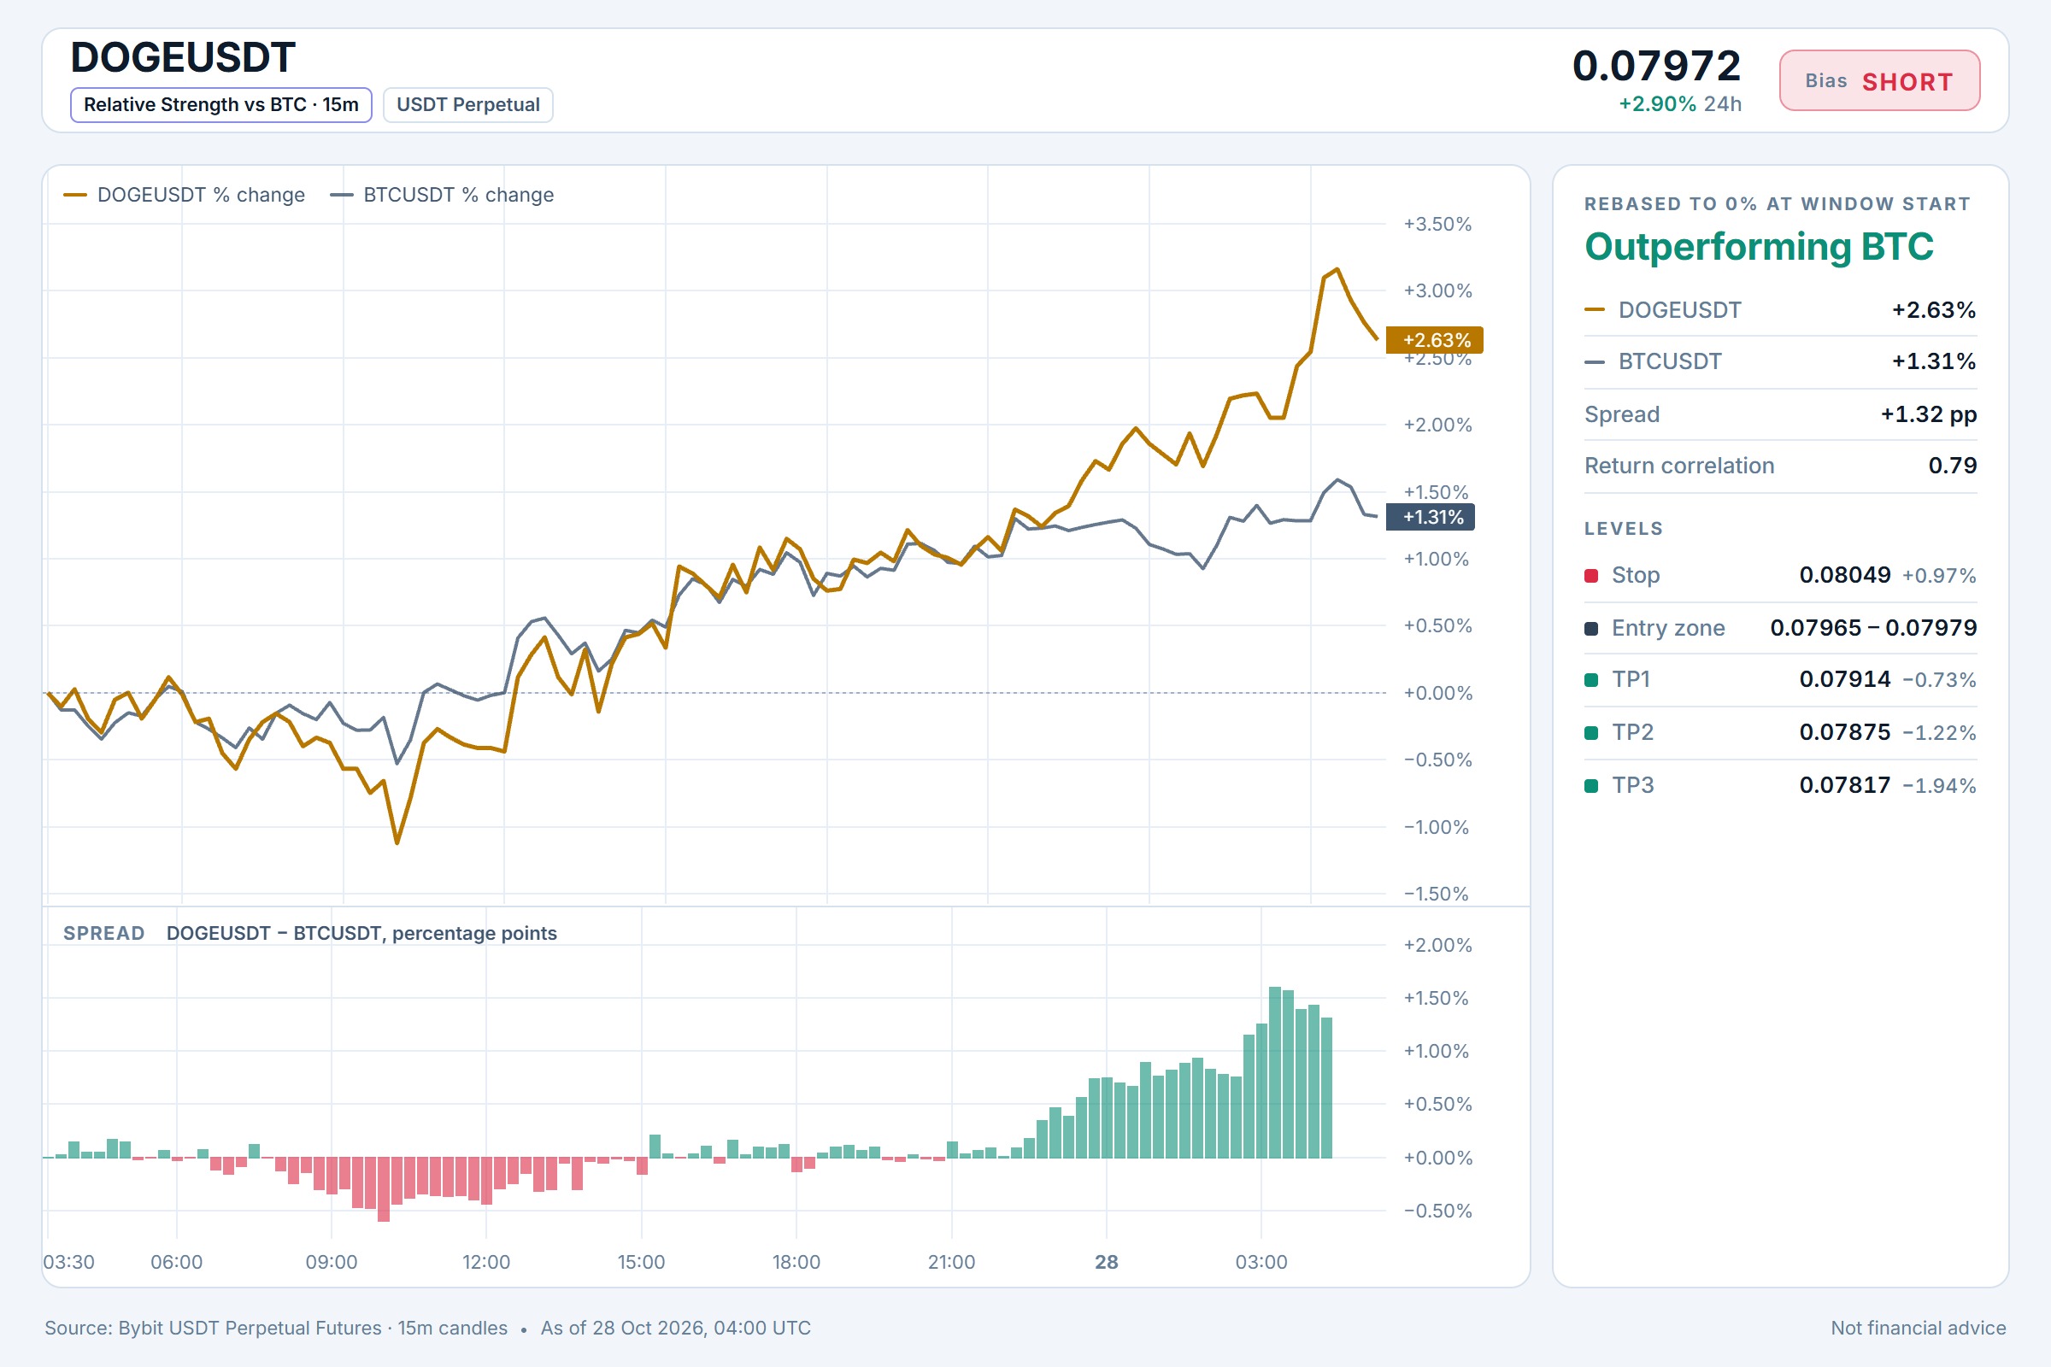Click the DOGEUSDT +2.63% row in side panel
Image resolution: width=2051 pixels, height=1367 pixels.
point(1781,310)
